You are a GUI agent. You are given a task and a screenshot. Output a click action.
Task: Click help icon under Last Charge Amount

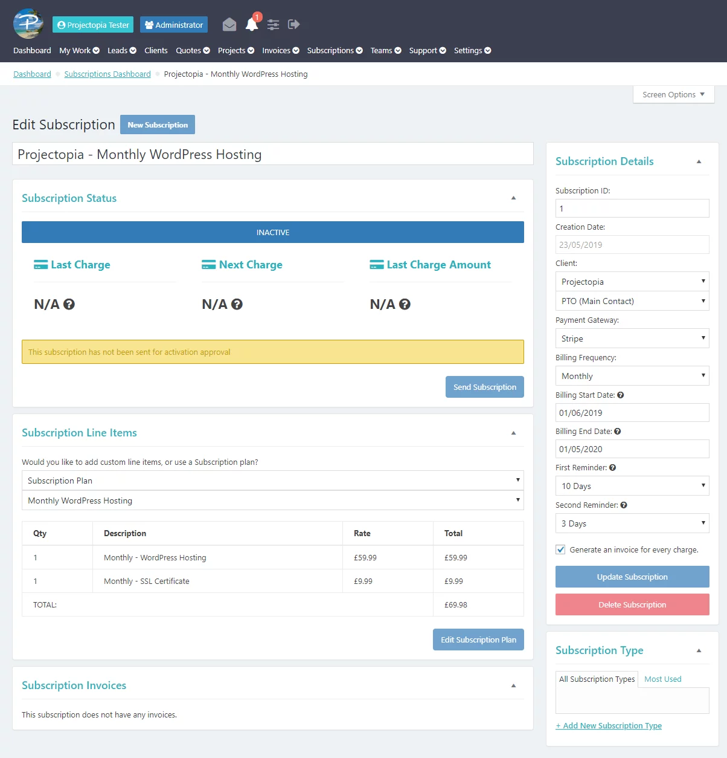[405, 304]
